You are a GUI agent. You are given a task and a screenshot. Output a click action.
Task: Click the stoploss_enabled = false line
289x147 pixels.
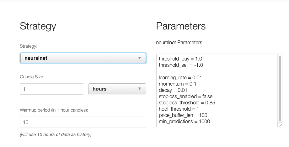(x=186, y=97)
